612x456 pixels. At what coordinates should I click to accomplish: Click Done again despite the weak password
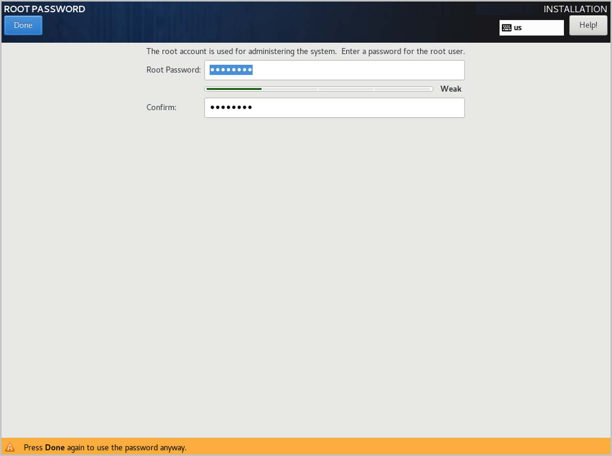tap(23, 25)
